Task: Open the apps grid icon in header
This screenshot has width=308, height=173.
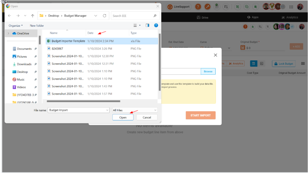Action: [x=291, y=7]
